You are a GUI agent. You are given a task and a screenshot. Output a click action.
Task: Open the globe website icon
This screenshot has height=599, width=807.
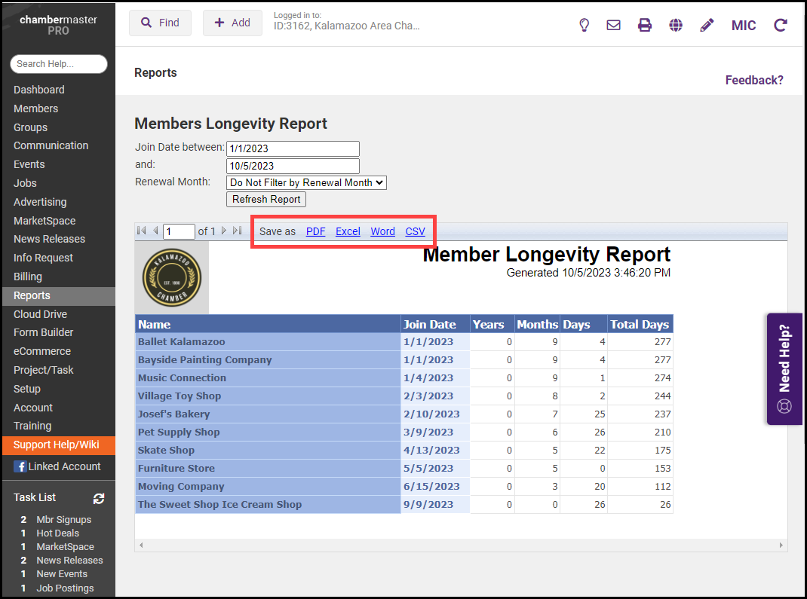[676, 25]
